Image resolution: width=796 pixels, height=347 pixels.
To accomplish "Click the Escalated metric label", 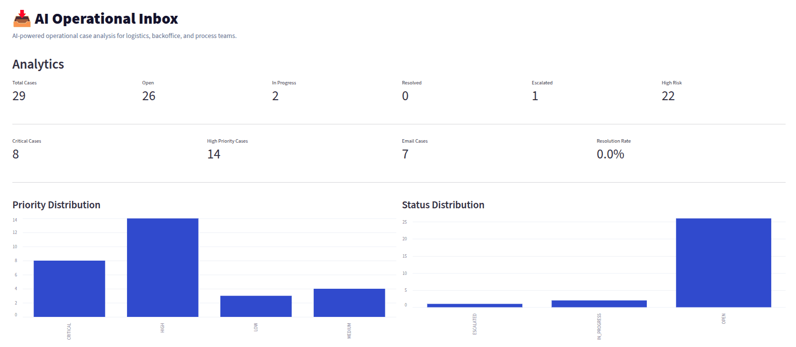I will [542, 83].
